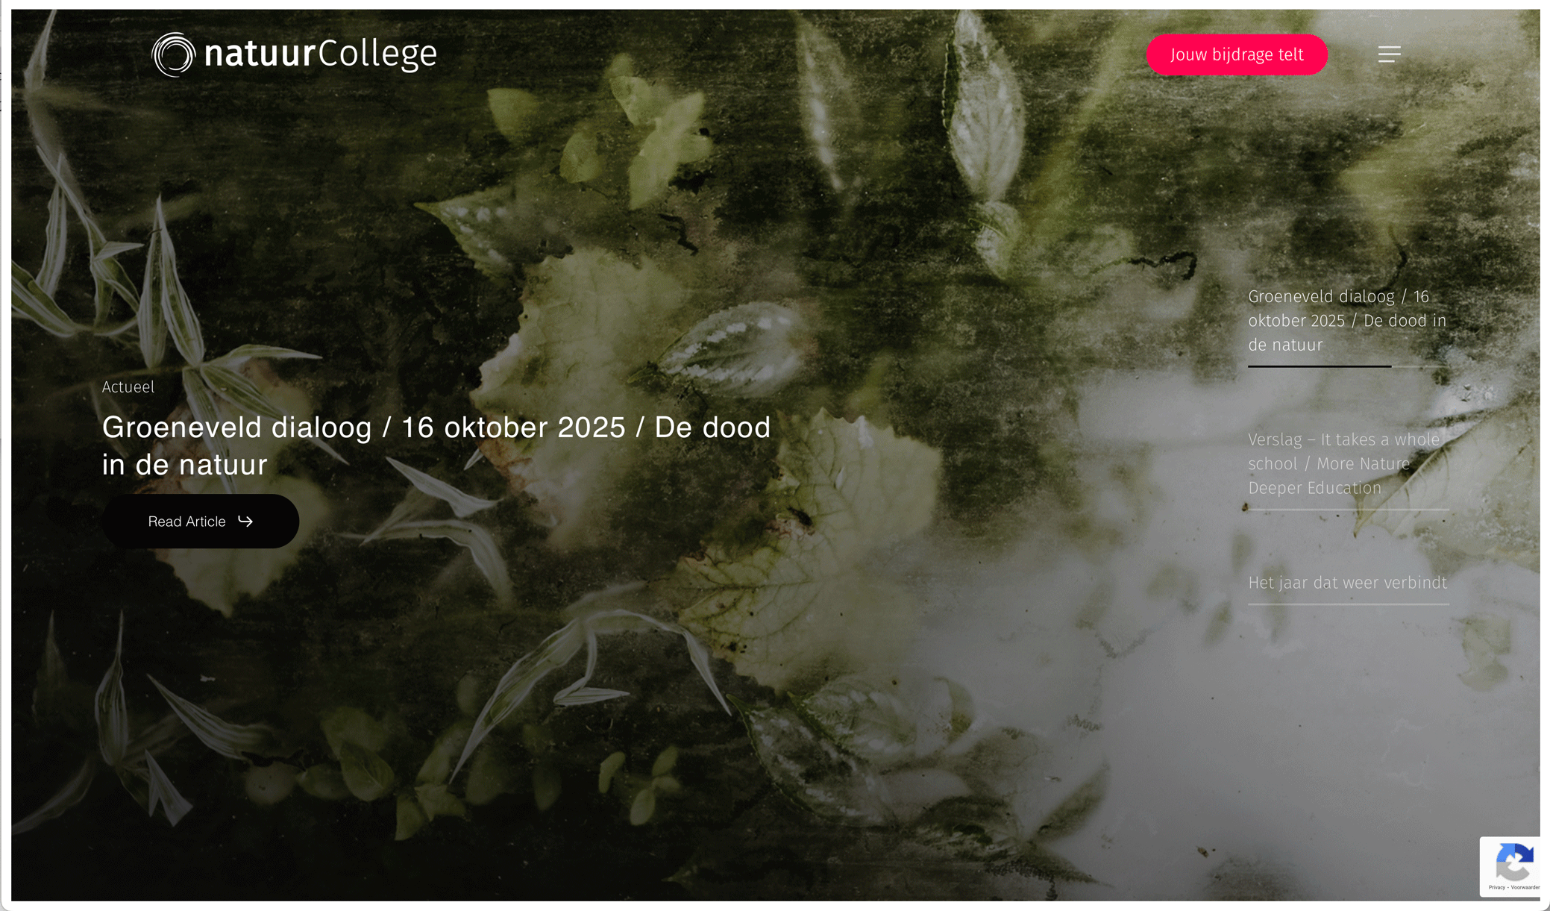Viewport: 1550px width, 911px height.
Task: Click the progress line under Het jaar dat weer verbindt
Action: coord(1349,604)
